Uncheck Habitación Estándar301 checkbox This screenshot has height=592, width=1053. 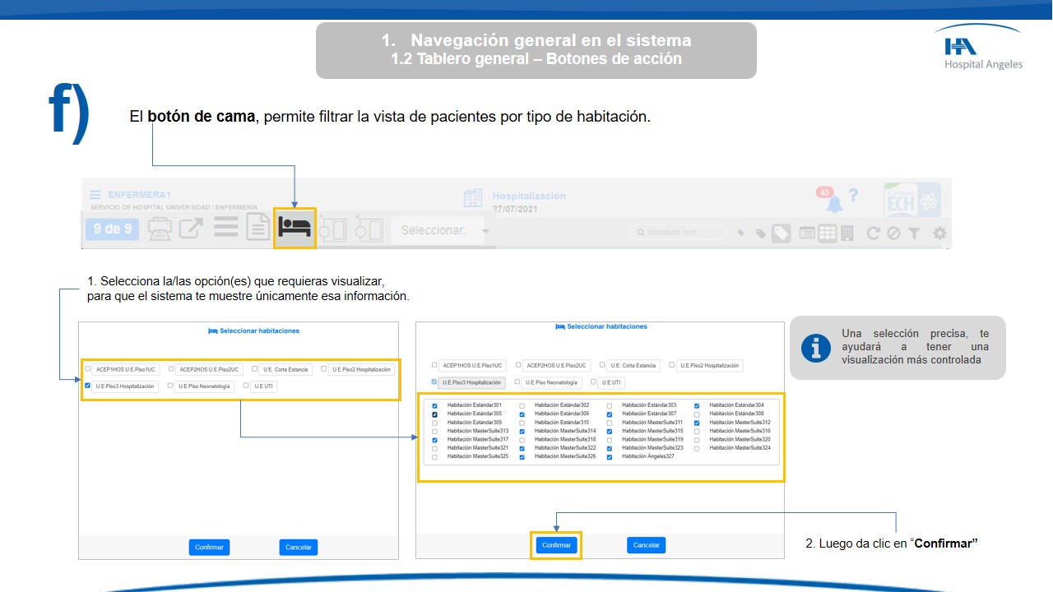(x=434, y=405)
